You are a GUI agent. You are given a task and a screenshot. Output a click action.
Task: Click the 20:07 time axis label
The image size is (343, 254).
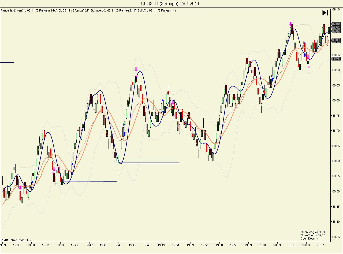320,245
